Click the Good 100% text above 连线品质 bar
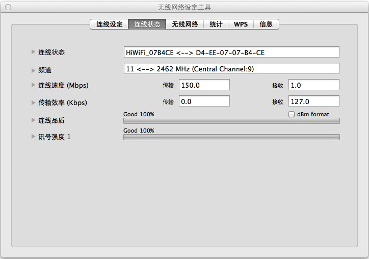Viewport: 369px width, 259px height. tap(139, 114)
